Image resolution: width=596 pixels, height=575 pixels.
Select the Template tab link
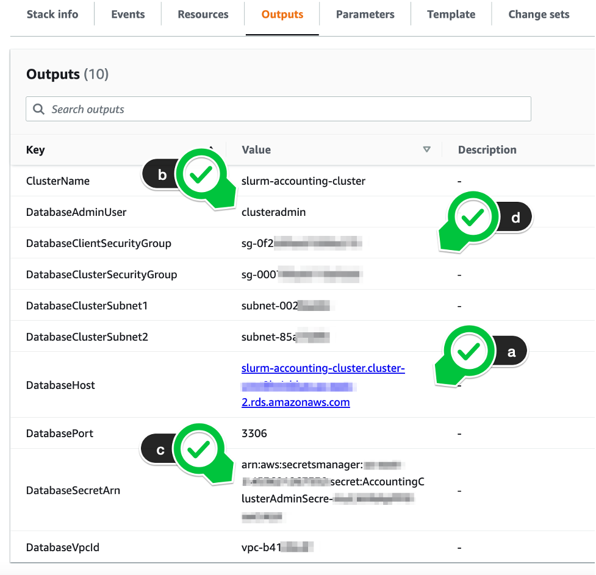click(451, 14)
